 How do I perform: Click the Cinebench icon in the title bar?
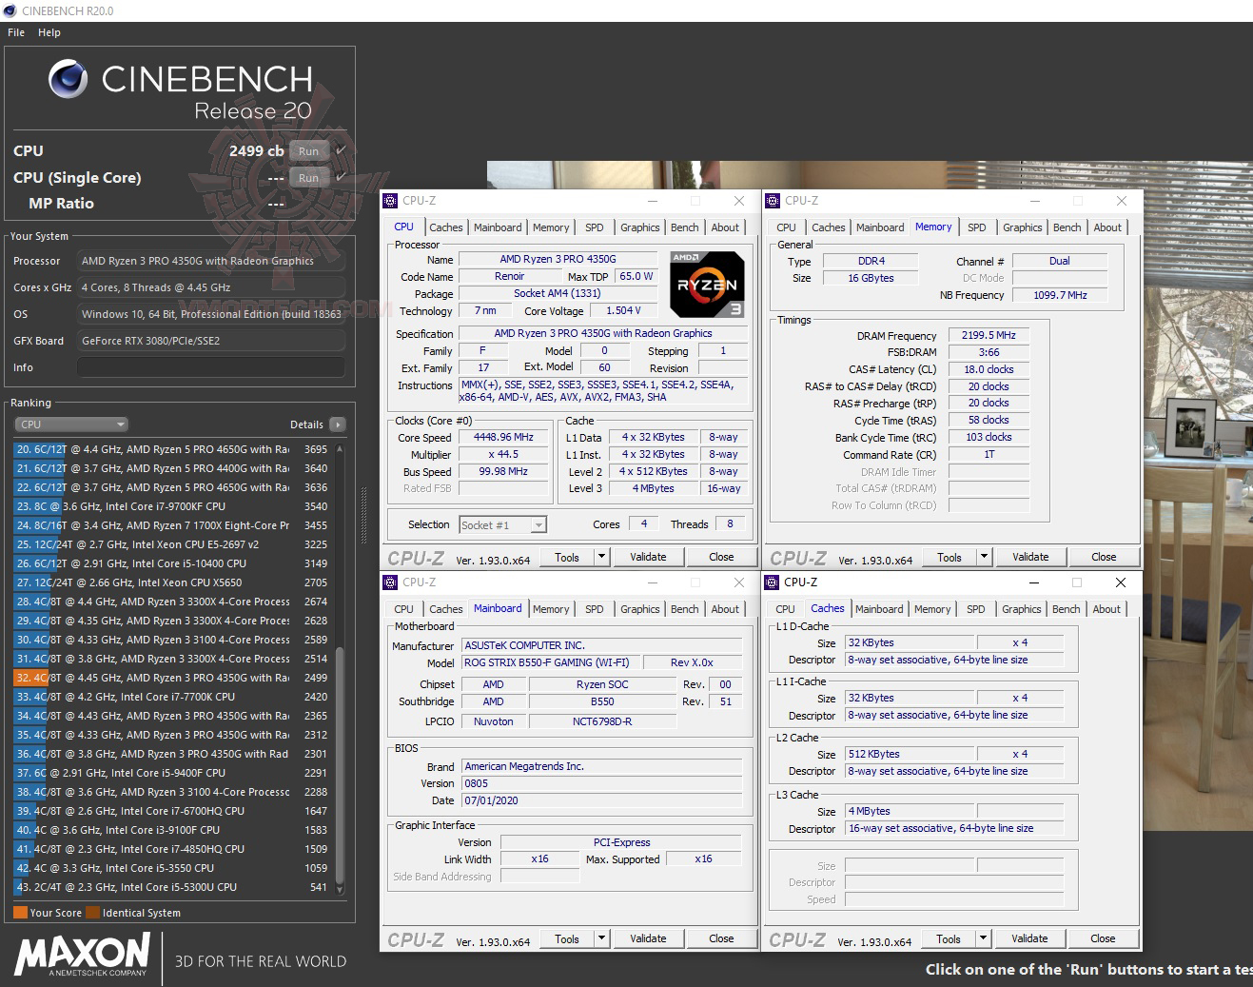[10, 10]
